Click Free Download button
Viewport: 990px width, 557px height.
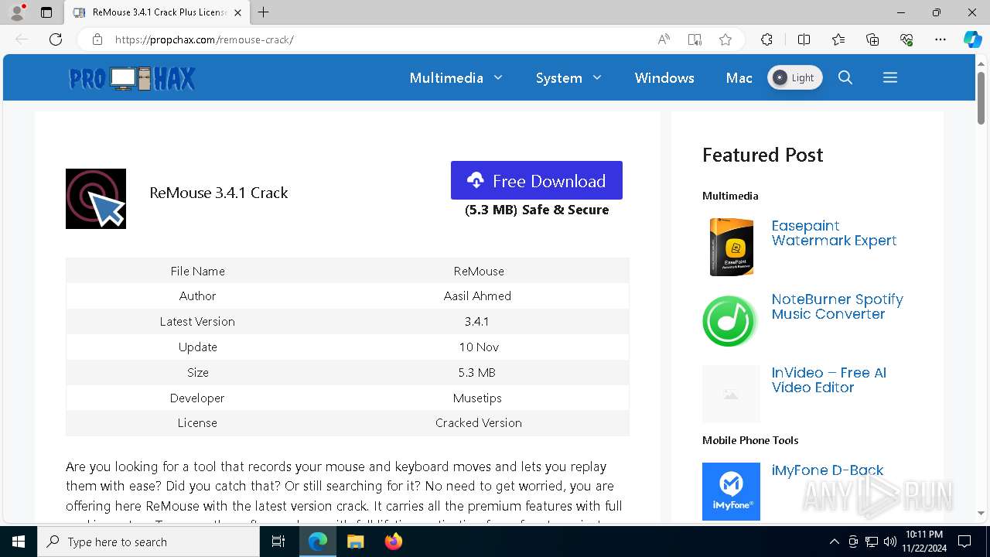click(537, 180)
